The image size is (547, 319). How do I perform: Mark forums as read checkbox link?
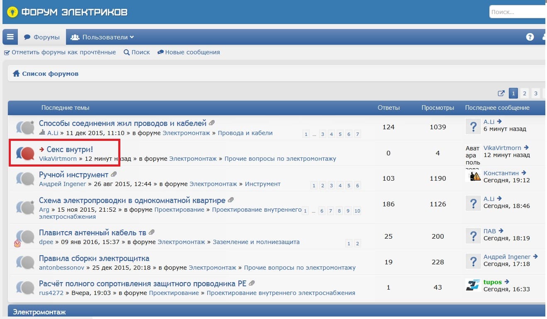[60, 52]
